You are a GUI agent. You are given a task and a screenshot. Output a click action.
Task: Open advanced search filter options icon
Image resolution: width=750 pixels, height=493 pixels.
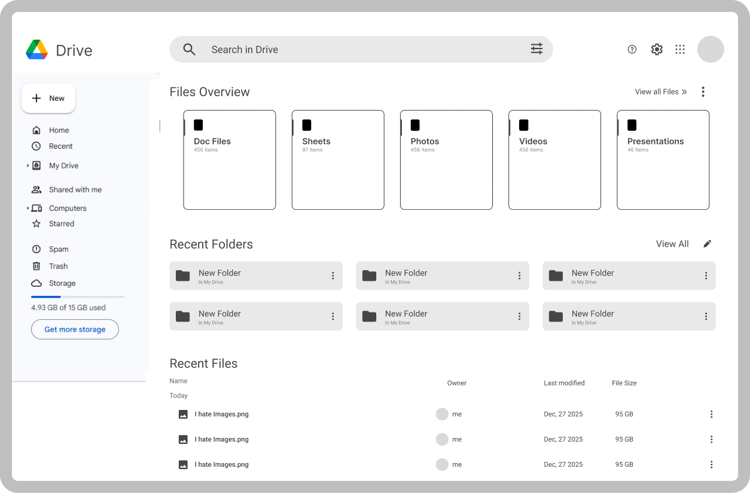[x=536, y=49]
